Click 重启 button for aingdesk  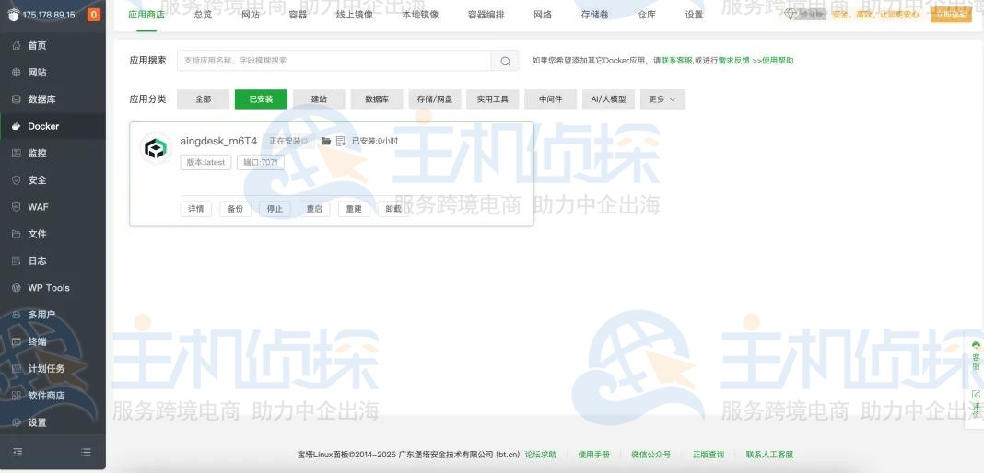314,209
